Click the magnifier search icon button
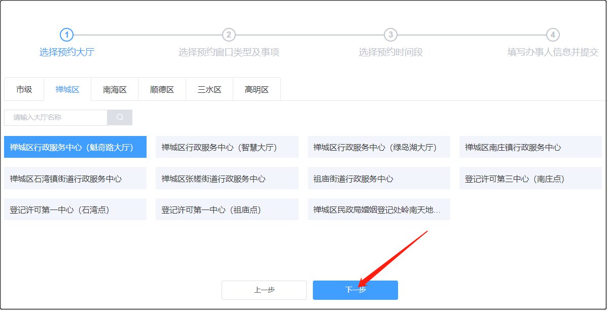Viewport: 608px width, 311px height. click(x=120, y=117)
